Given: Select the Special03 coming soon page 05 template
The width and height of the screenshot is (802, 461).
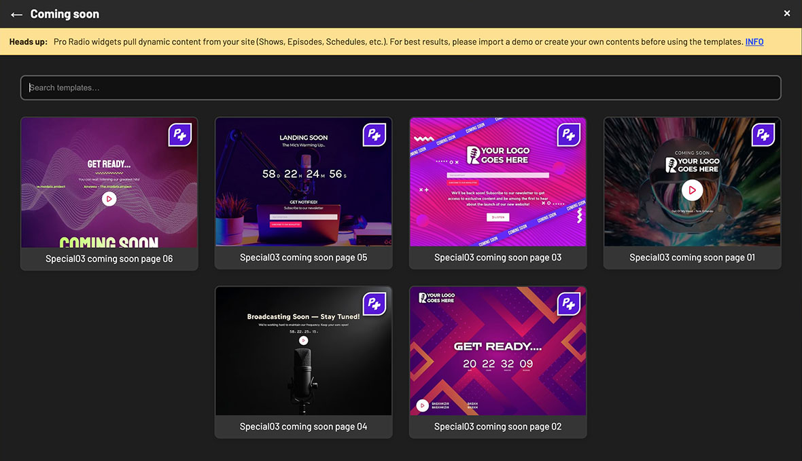Looking at the screenshot, I should 303,259.
